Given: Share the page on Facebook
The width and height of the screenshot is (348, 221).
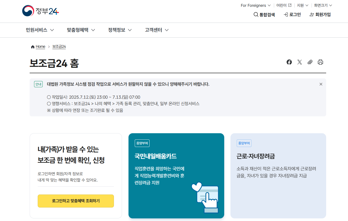Looking at the screenshot, I should tap(289, 62).
